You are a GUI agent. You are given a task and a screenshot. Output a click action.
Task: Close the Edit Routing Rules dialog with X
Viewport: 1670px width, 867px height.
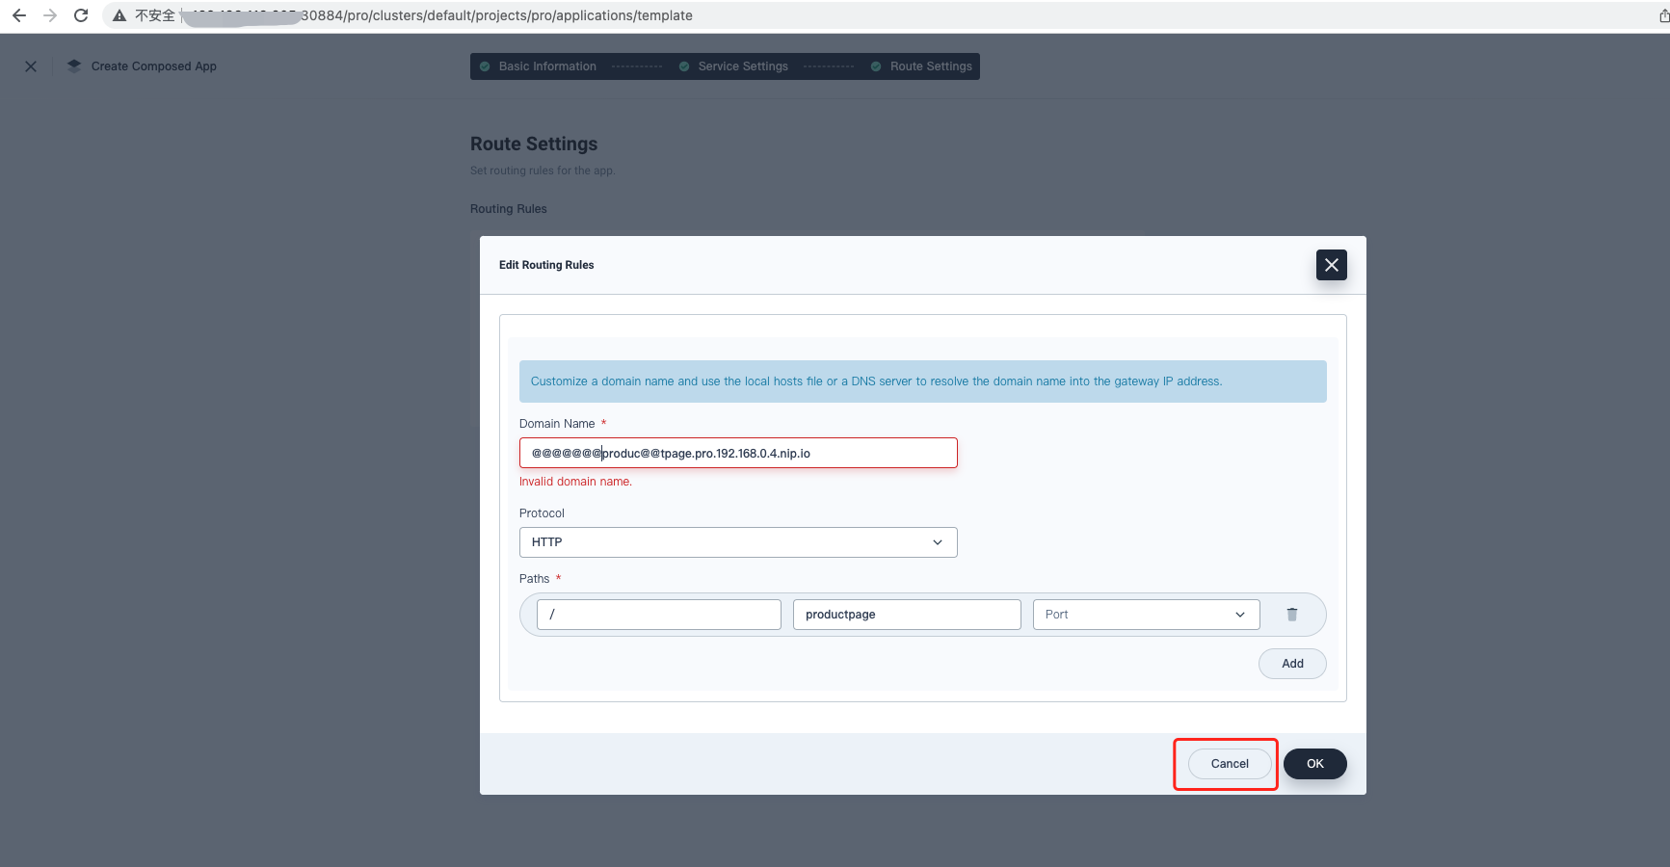point(1331,264)
